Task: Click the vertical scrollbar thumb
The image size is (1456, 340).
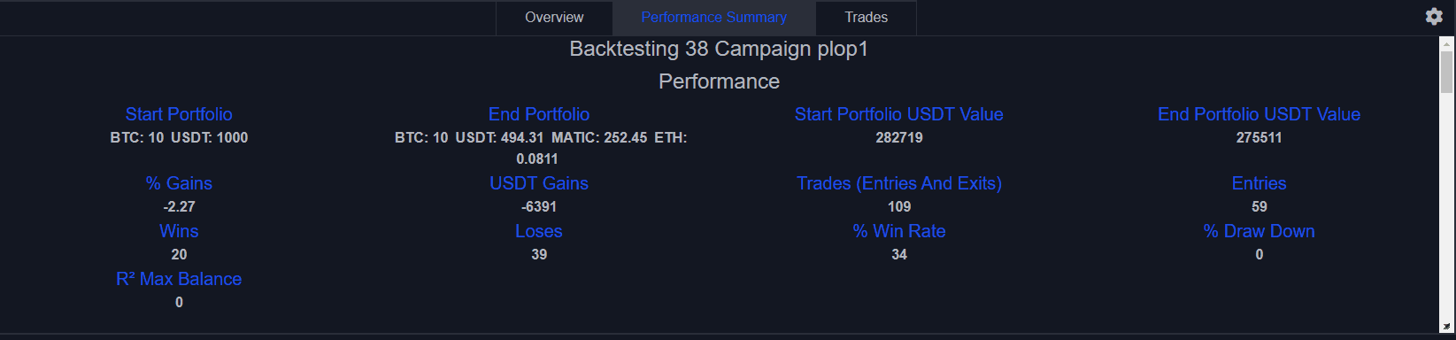Action: [1447, 72]
